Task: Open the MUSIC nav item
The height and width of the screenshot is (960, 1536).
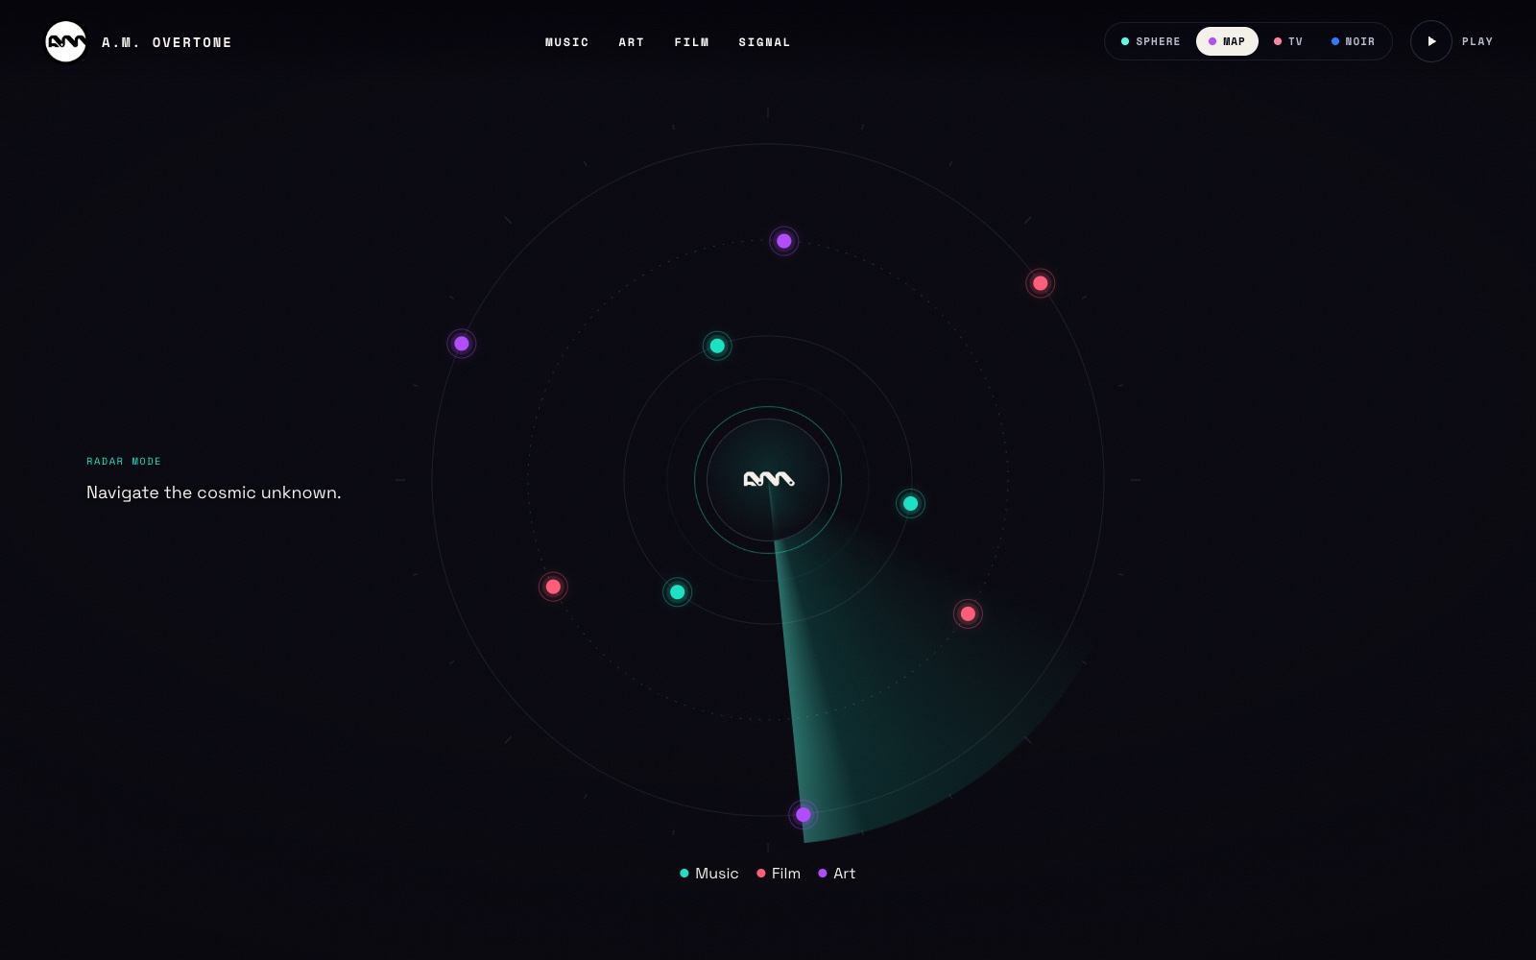Action: pos(567,42)
